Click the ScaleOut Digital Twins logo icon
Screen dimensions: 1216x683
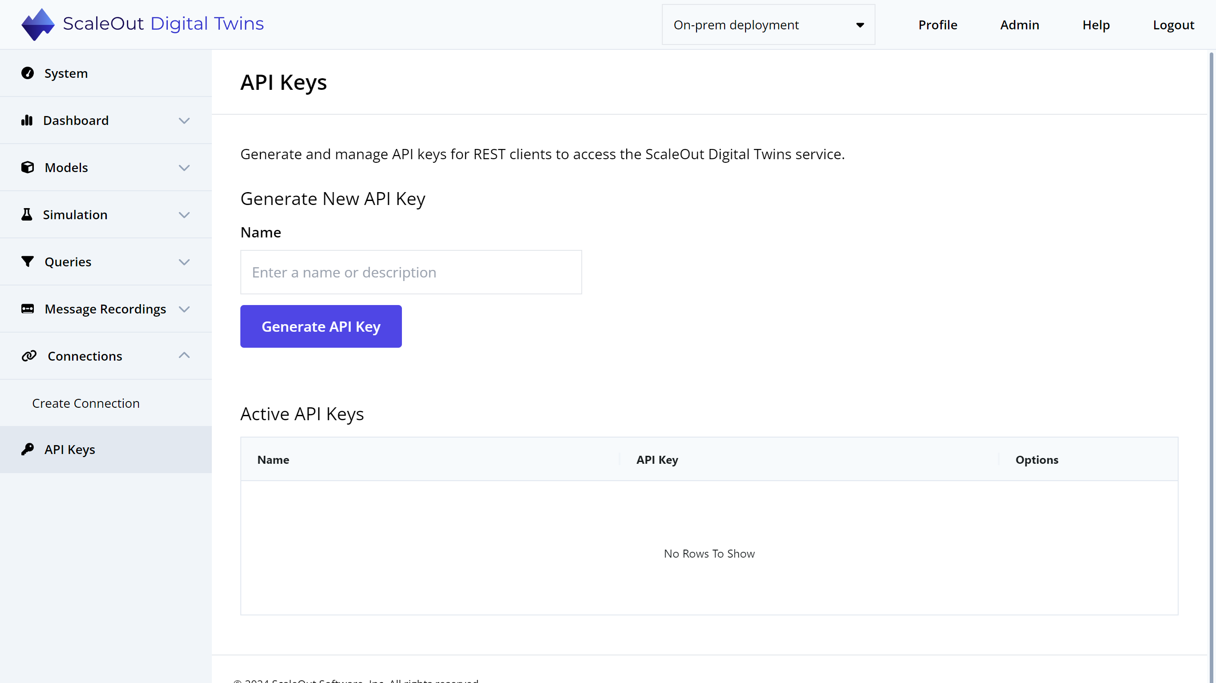tap(38, 24)
